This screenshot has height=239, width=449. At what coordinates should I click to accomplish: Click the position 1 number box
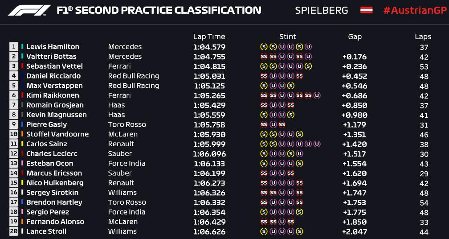(13, 47)
